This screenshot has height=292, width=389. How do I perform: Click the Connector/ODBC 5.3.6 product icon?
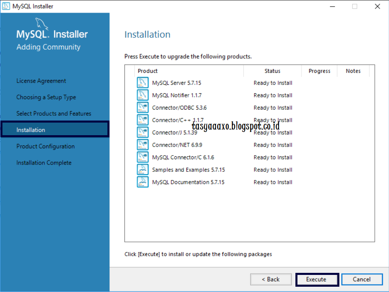(x=143, y=108)
